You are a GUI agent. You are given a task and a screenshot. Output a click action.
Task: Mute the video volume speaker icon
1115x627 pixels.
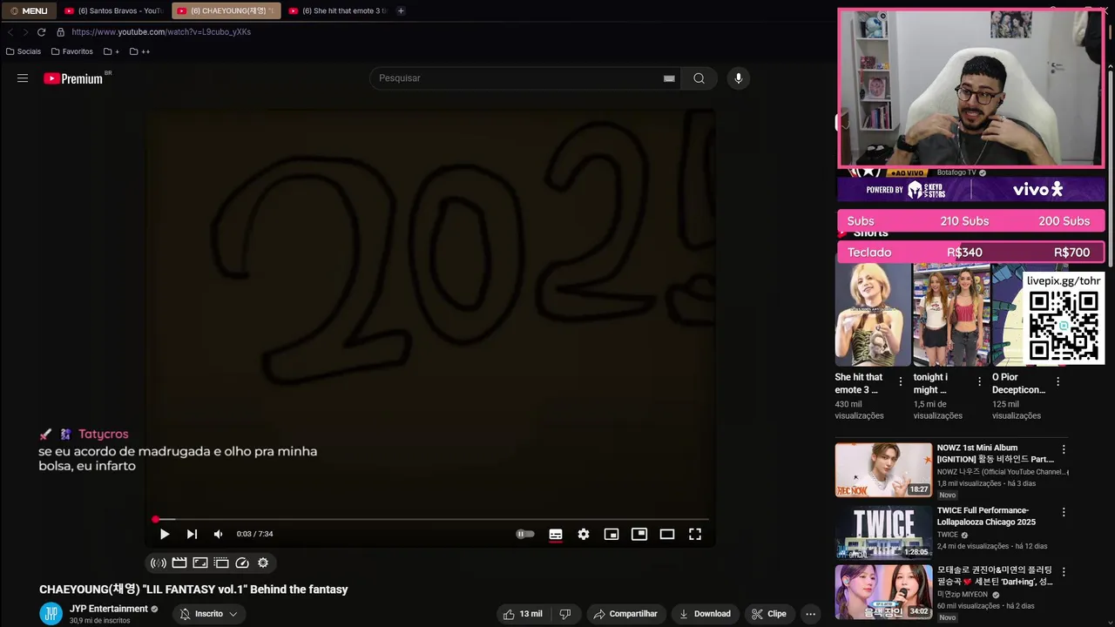point(218,534)
